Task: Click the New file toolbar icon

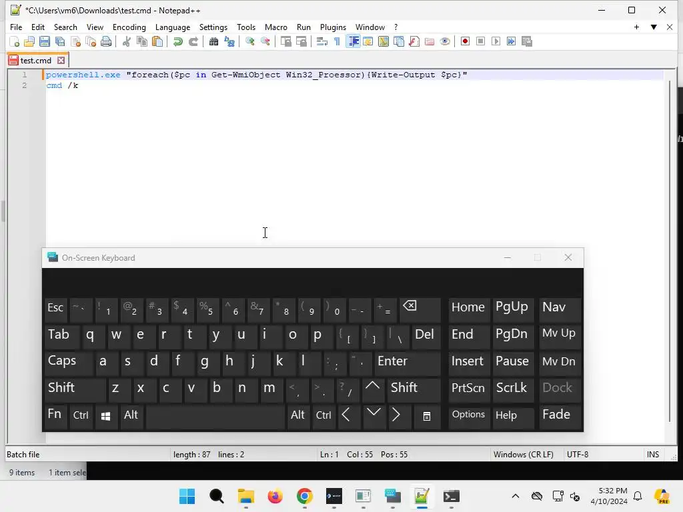Action: (x=15, y=41)
